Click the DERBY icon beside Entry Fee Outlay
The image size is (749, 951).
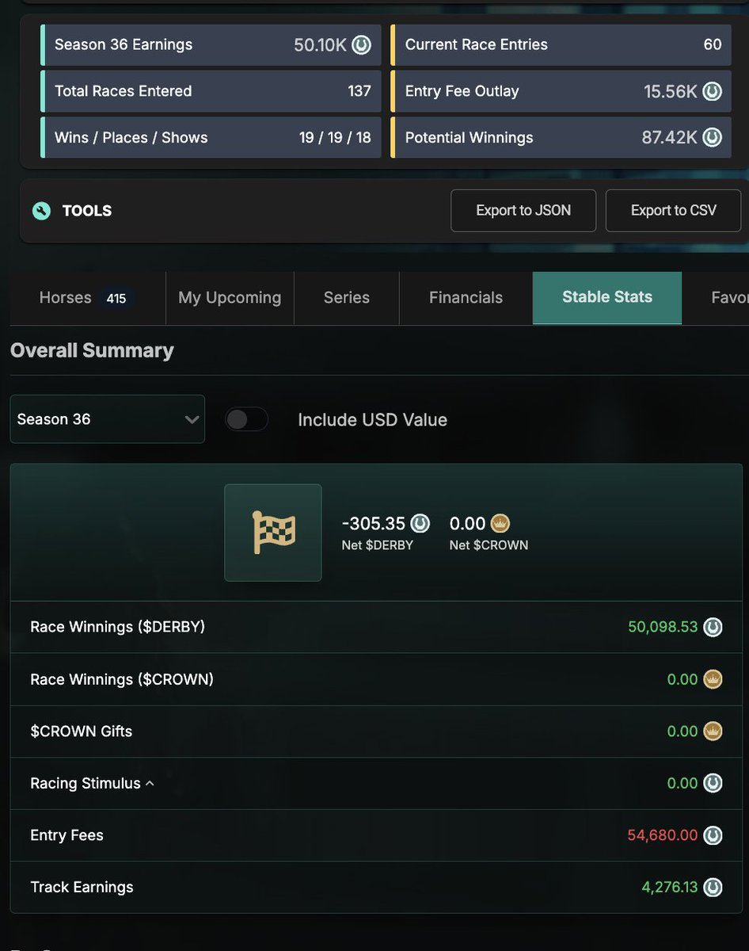[712, 91]
